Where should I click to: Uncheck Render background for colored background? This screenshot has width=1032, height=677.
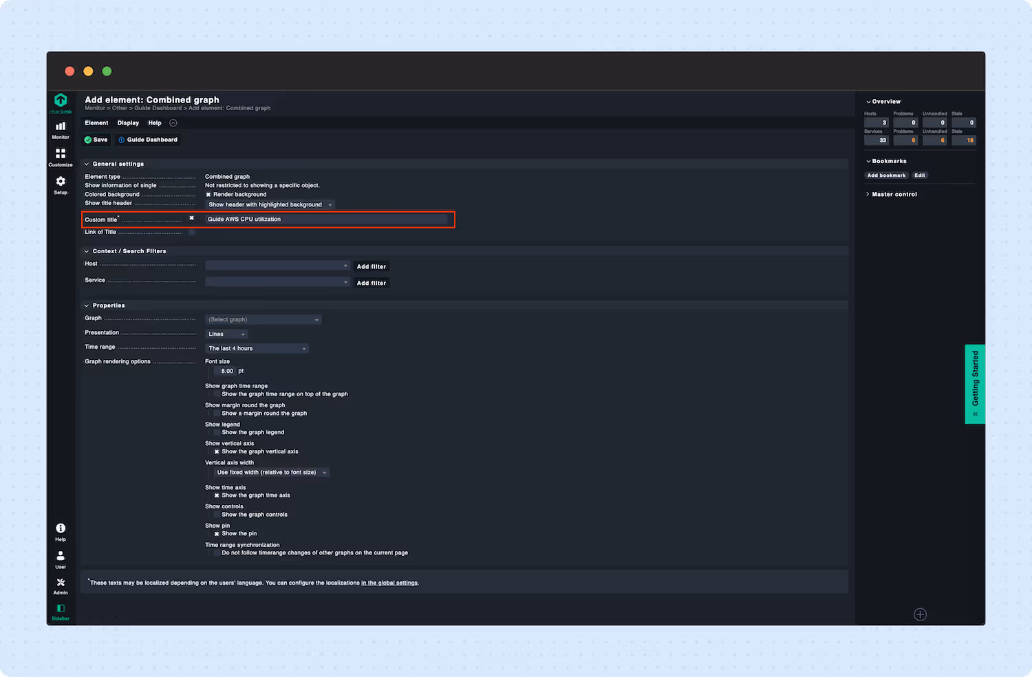[x=209, y=194]
